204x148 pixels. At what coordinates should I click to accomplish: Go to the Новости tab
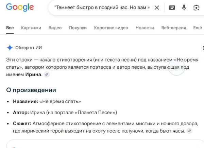(145, 28)
